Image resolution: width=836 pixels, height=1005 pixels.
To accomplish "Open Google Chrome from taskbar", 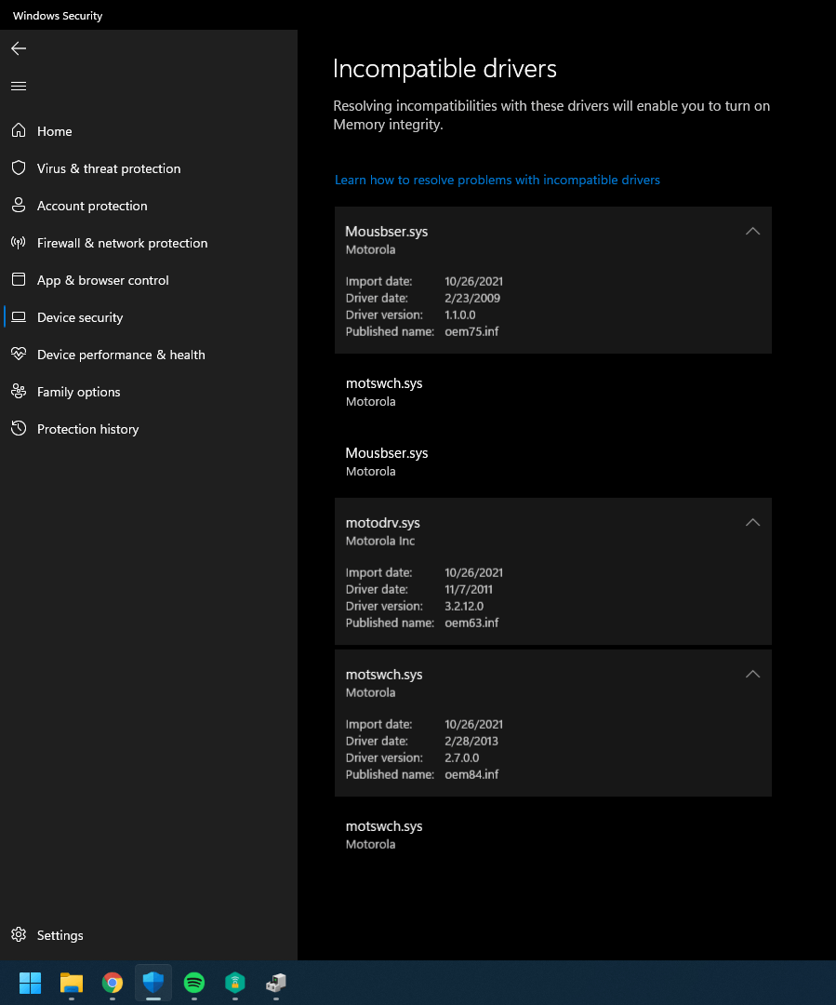I will coord(113,983).
